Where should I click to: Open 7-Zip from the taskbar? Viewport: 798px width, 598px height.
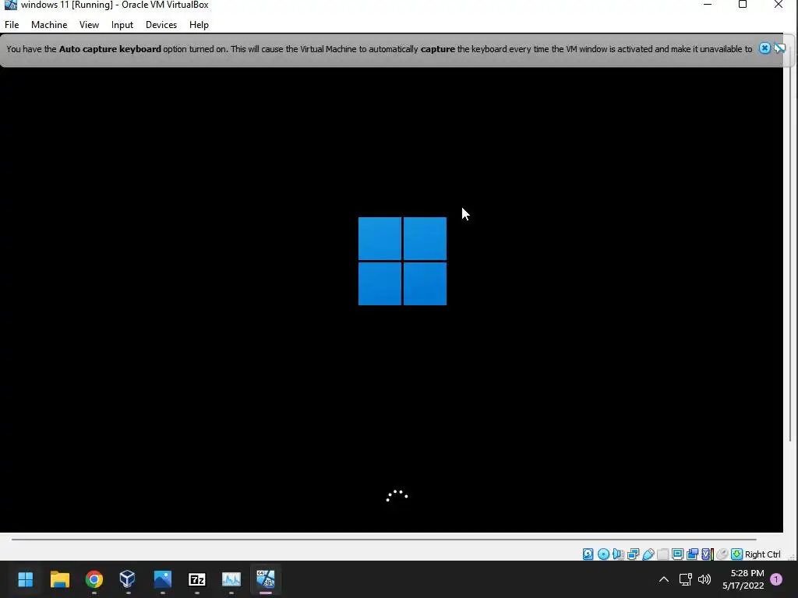coord(197,579)
